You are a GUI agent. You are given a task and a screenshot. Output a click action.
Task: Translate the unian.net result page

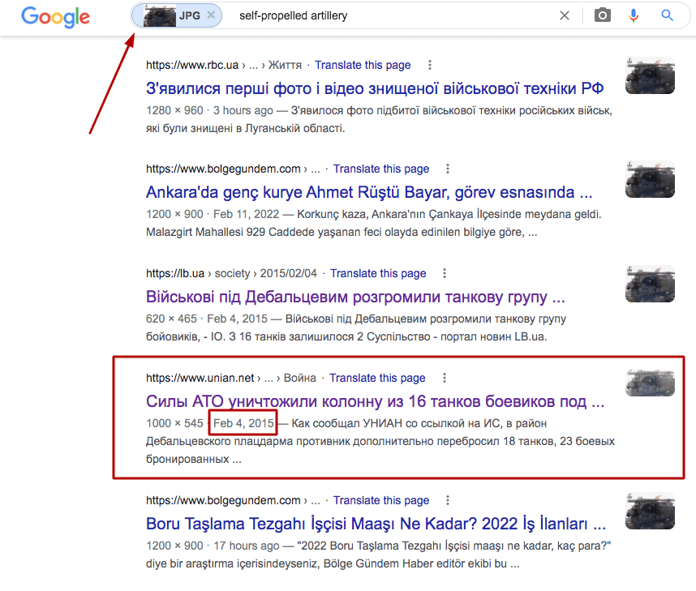click(377, 378)
